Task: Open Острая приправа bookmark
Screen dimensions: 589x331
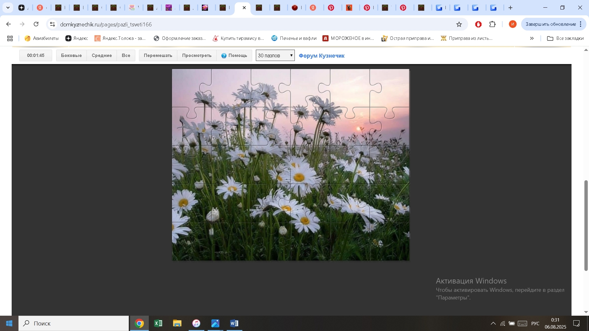Action: (x=408, y=38)
